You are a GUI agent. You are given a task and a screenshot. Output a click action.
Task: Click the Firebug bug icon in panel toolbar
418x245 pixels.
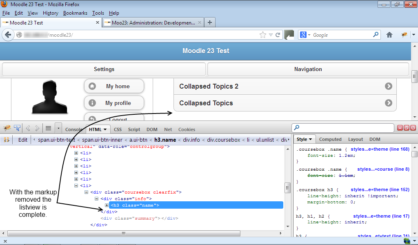pyautogui.click(x=7, y=129)
